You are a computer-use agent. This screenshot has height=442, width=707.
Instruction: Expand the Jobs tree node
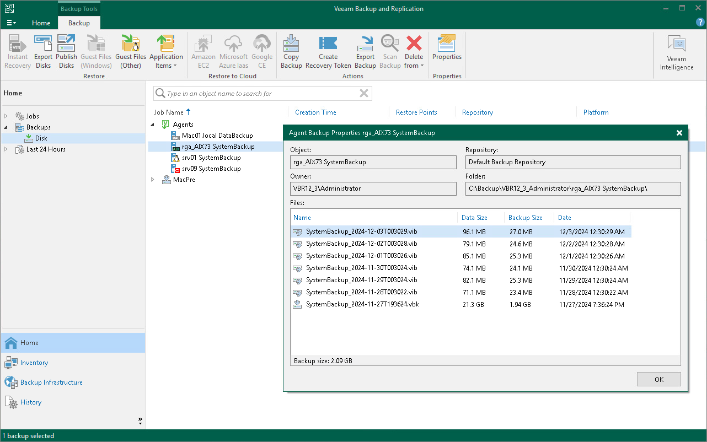pyautogui.click(x=6, y=116)
